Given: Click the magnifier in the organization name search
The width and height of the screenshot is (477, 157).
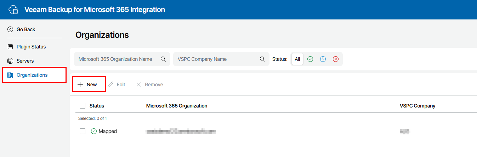Looking at the screenshot, I should tap(163, 59).
